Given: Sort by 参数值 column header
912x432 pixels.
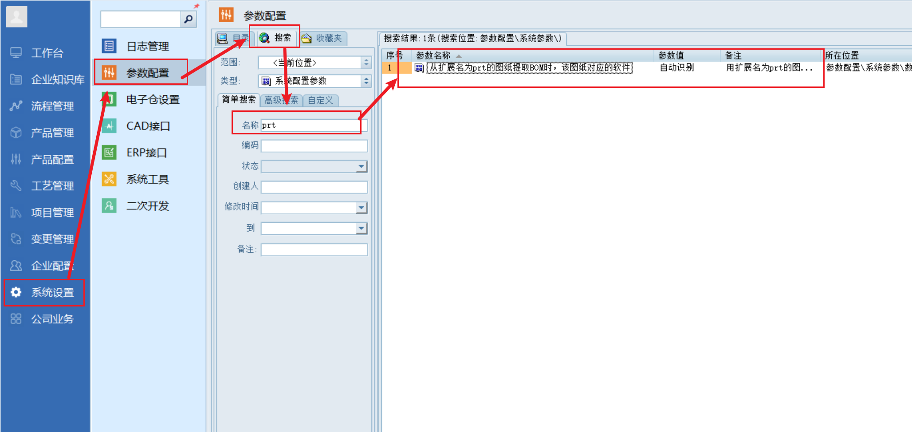Looking at the screenshot, I should coord(687,55).
